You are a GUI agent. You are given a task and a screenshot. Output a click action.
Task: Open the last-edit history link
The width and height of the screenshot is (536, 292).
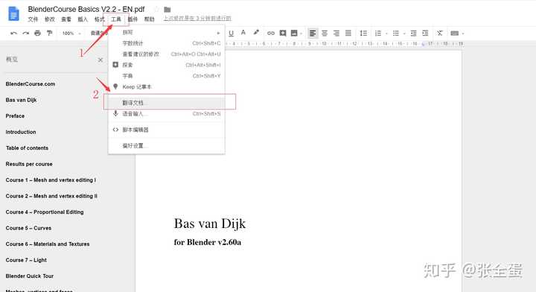click(197, 18)
